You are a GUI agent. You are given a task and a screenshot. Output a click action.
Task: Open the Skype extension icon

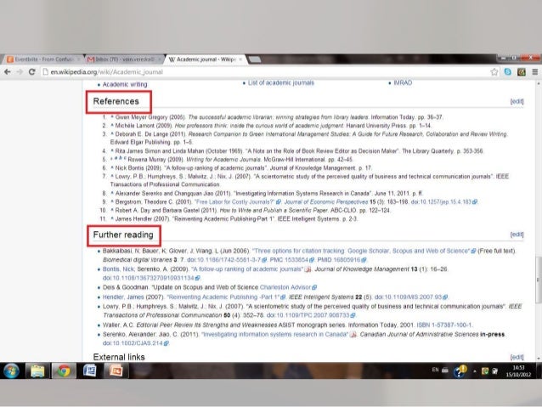[508, 72]
